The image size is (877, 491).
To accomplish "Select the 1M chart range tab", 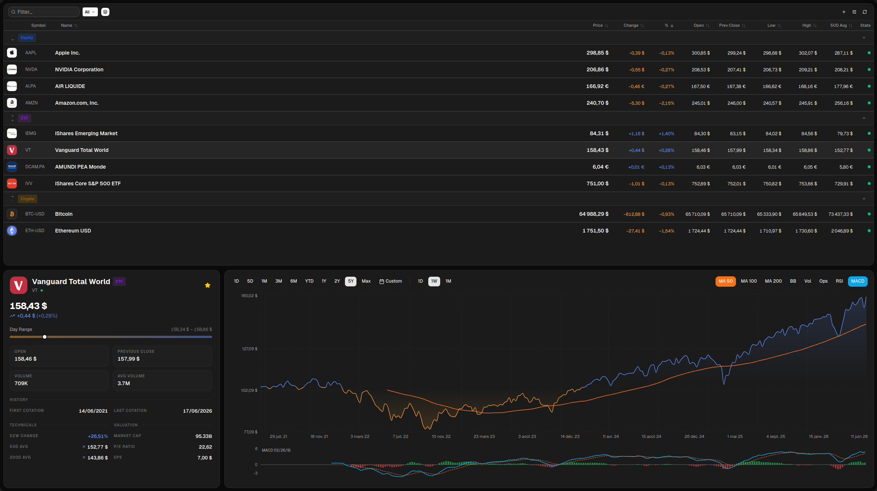I will click(x=264, y=282).
